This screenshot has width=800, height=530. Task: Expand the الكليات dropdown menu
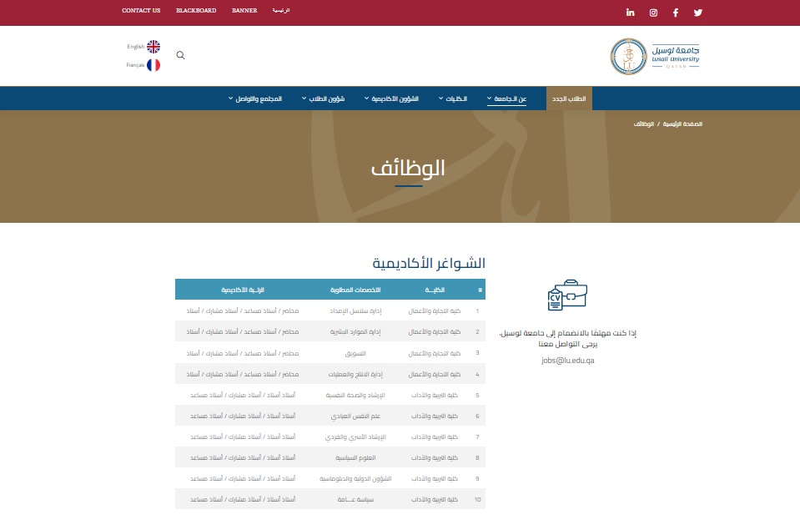455,98
